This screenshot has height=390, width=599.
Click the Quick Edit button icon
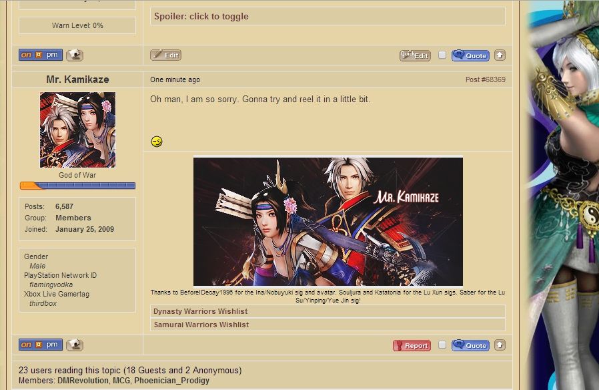(415, 55)
